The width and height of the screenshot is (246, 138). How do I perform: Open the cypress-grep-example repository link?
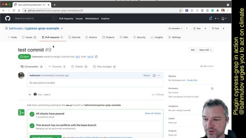(x=42, y=28)
